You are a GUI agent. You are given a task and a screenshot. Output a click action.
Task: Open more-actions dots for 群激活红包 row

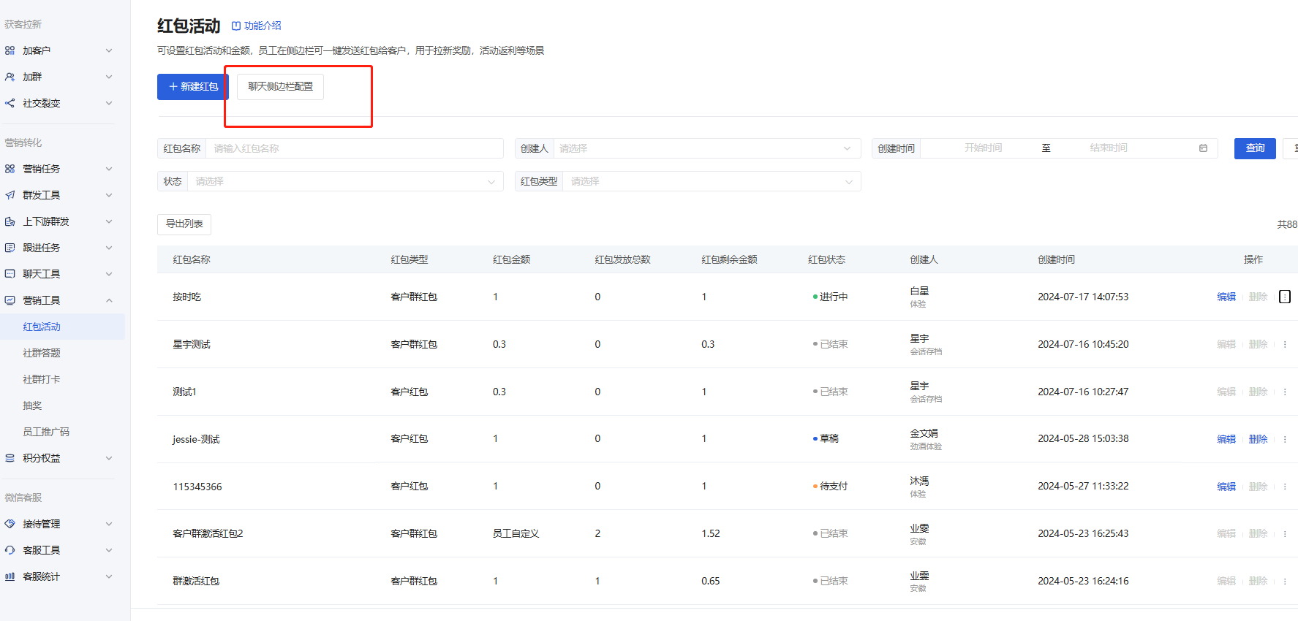click(1285, 581)
